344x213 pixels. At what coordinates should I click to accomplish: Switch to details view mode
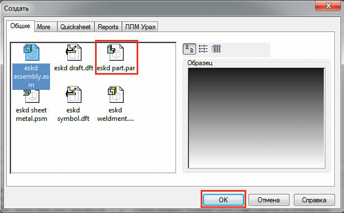pyautogui.click(x=216, y=49)
